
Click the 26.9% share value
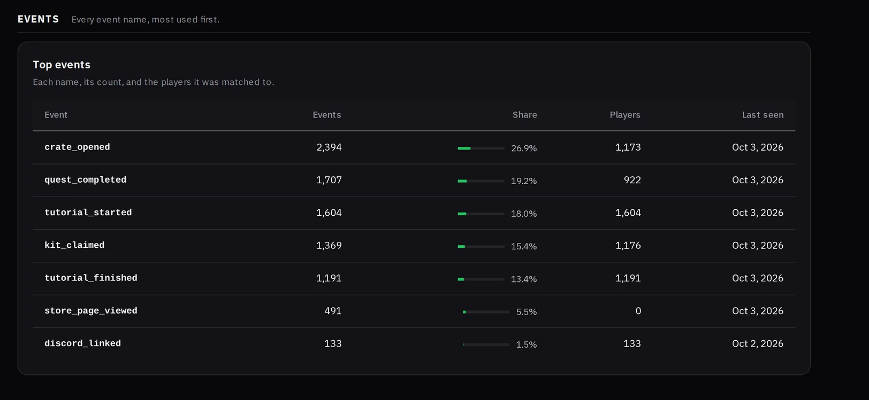pos(524,148)
